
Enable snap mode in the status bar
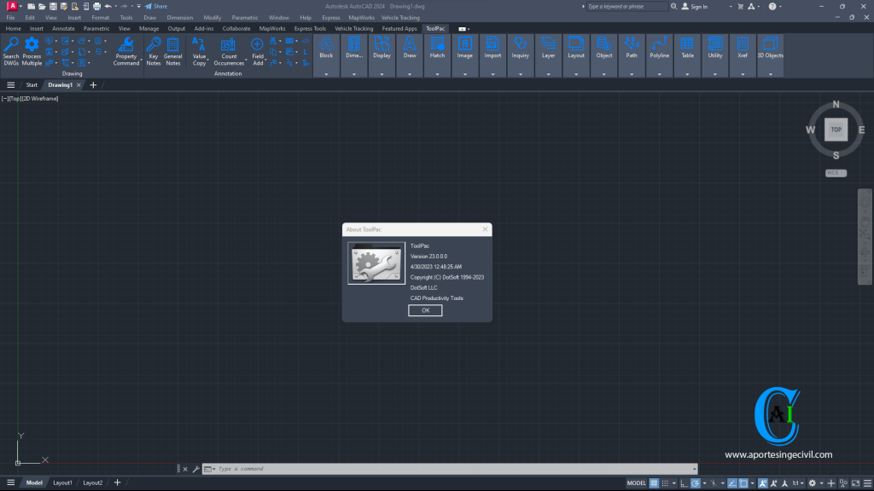(665, 482)
